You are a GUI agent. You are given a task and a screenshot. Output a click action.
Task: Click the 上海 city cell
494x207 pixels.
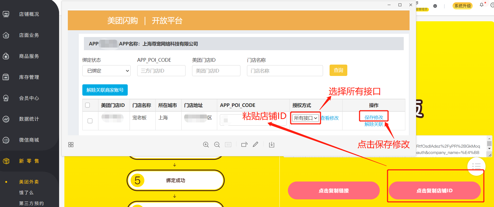168,121
